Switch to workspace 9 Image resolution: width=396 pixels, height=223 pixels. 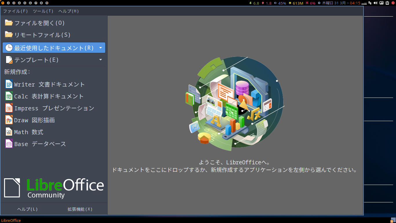(47, 3)
